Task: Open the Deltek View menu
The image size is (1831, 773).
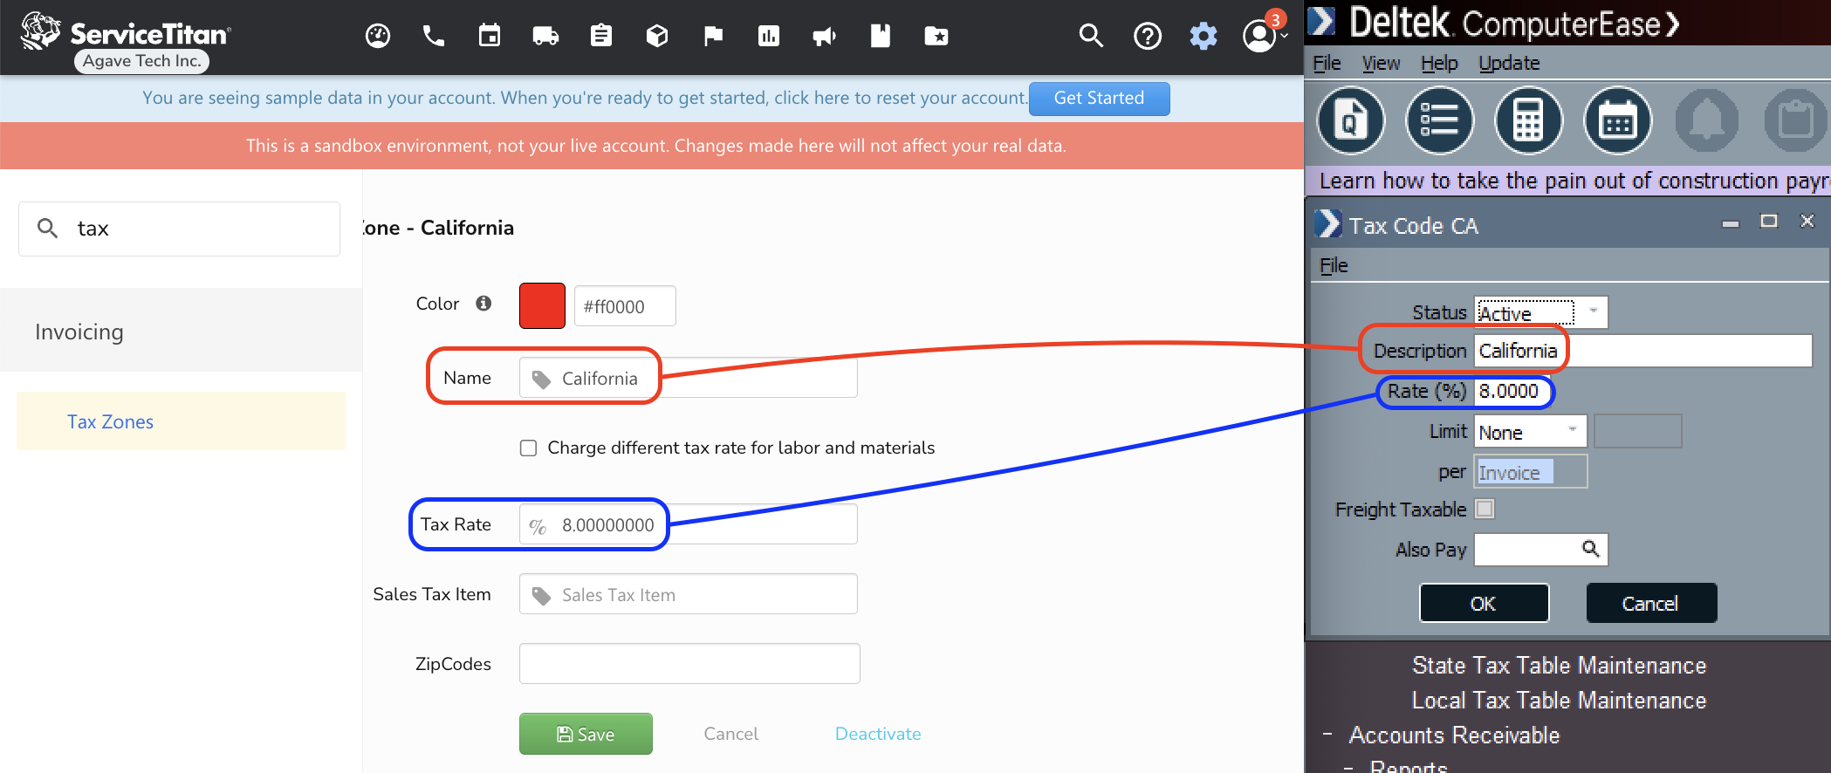Action: click(x=1381, y=64)
